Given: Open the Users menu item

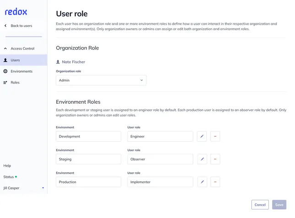Looking at the screenshot, I should pos(23,60).
